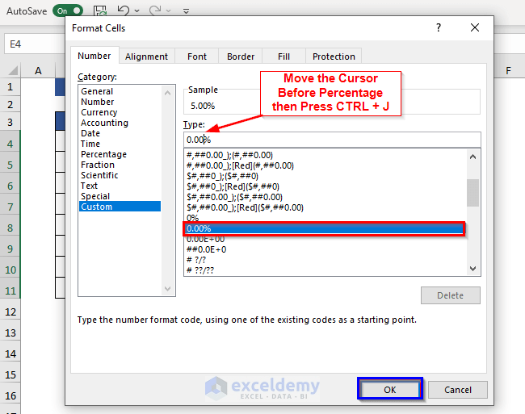Click the Type format code input field
The image size is (525, 414).
click(x=332, y=140)
